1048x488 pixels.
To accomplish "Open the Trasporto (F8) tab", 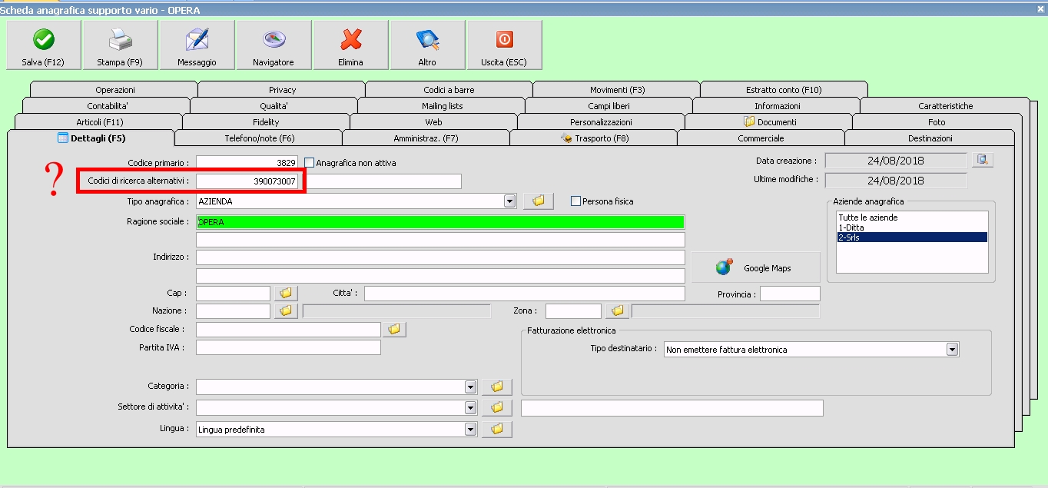I will click(593, 138).
